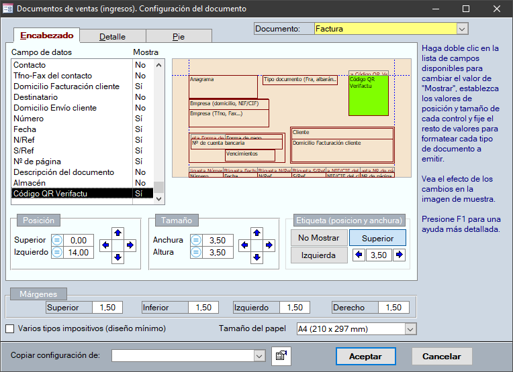Expand the Tamaño del papel dropdown

point(410,328)
